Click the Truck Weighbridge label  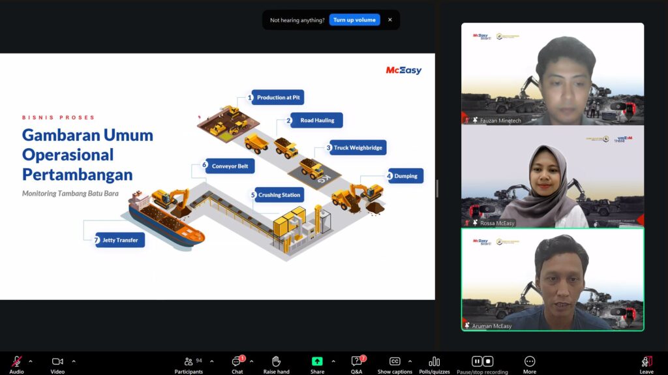coord(358,147)
